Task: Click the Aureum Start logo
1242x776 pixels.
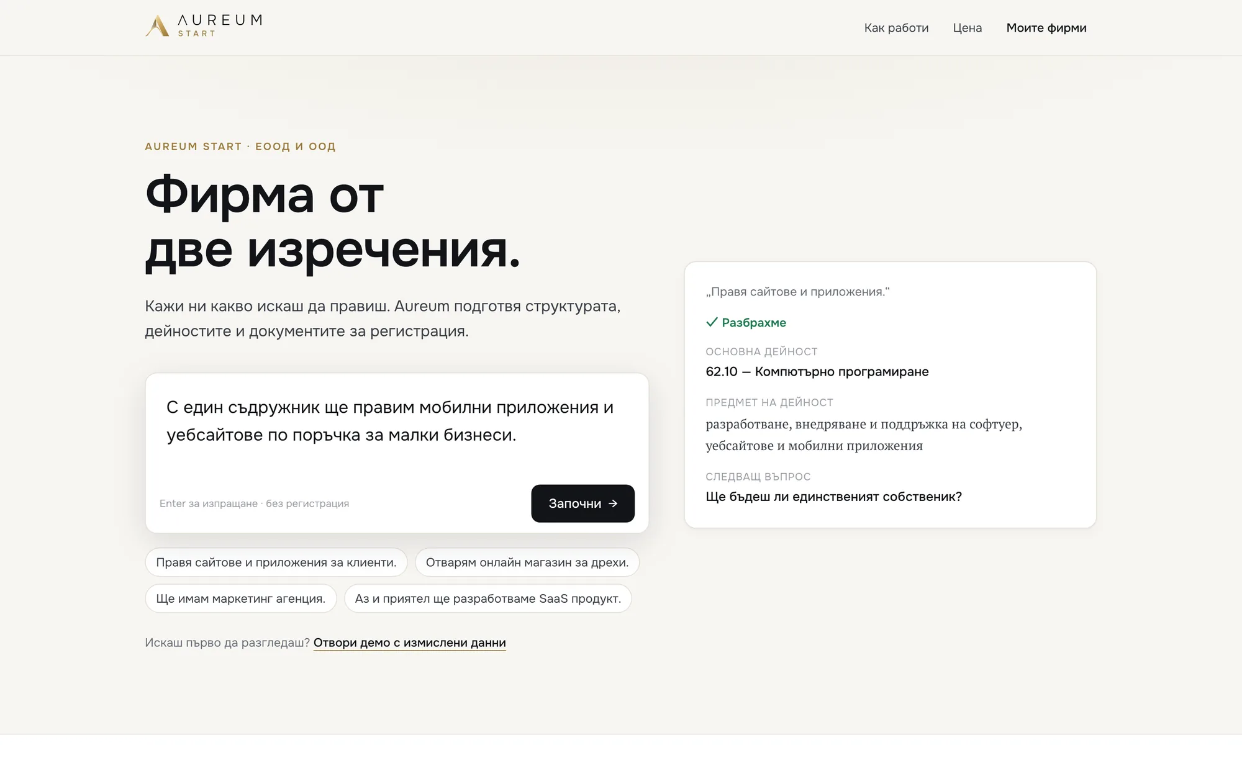Action: [x=204, y=26]
